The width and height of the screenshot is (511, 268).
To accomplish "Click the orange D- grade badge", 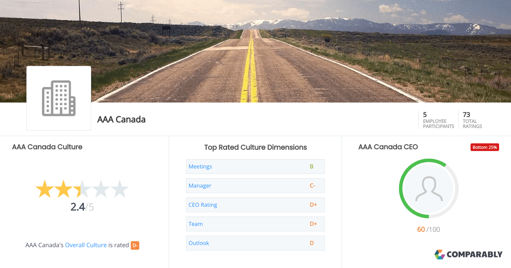I will point(135,245).
